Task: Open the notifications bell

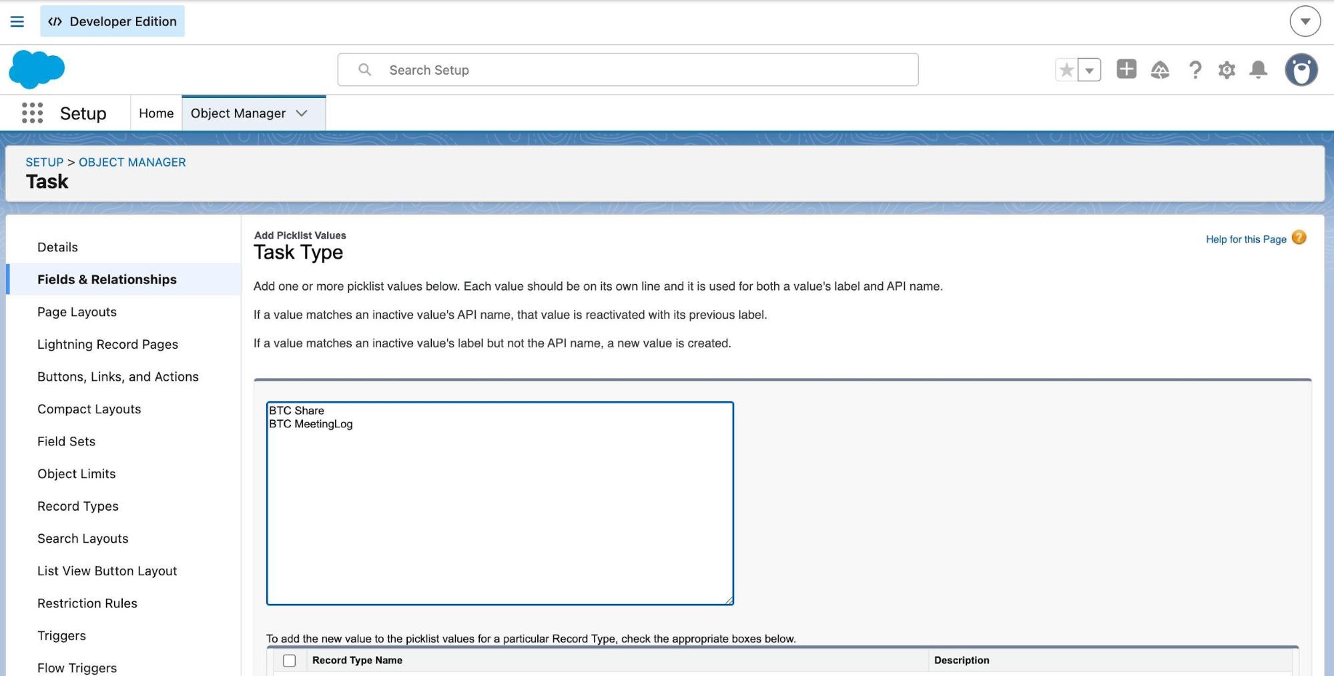Action: [x=1259, y=69]
